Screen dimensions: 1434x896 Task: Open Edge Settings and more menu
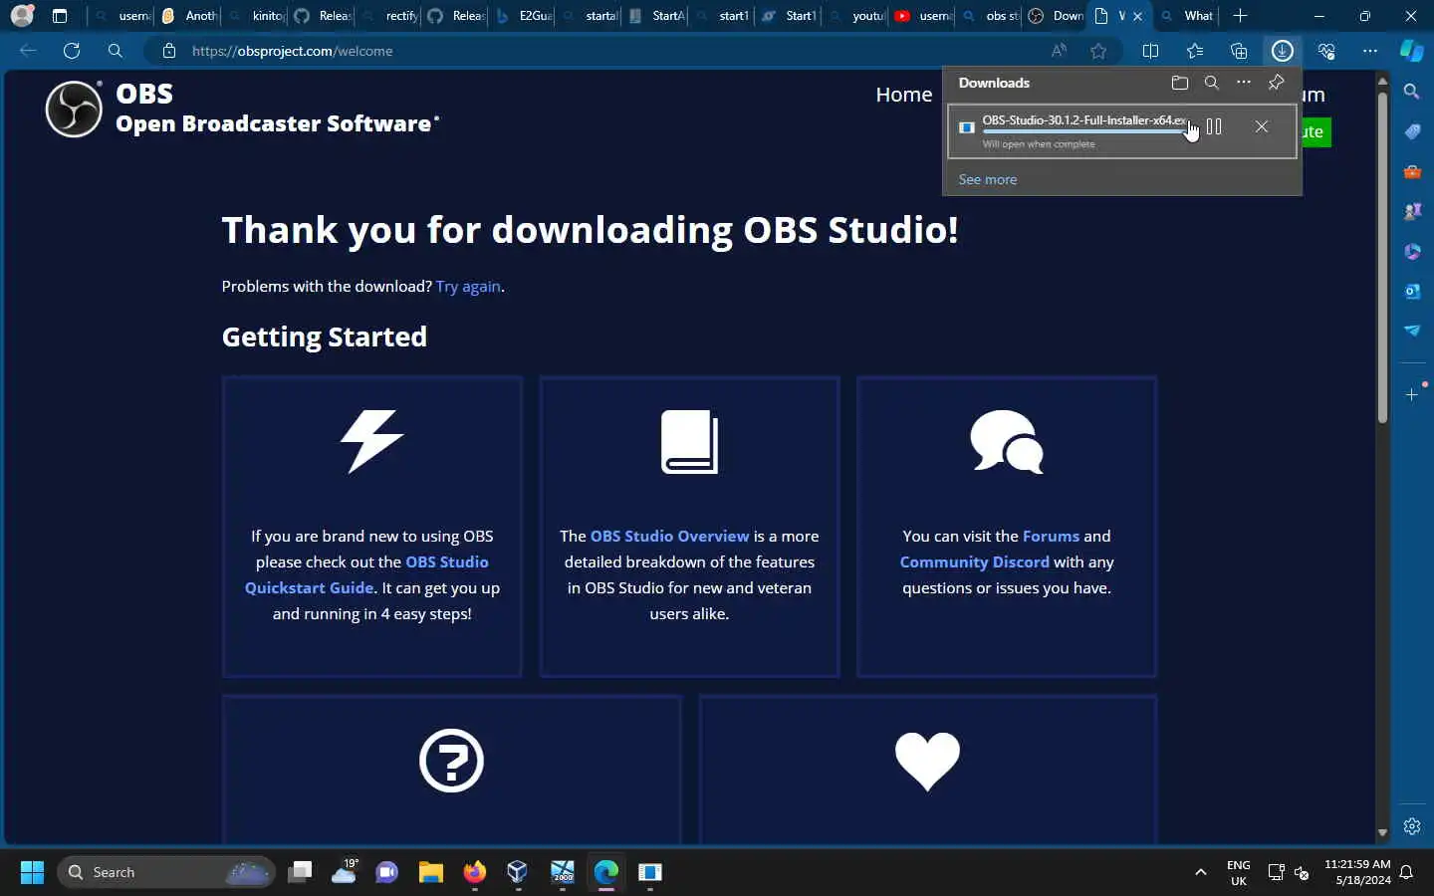(1370, 51)
